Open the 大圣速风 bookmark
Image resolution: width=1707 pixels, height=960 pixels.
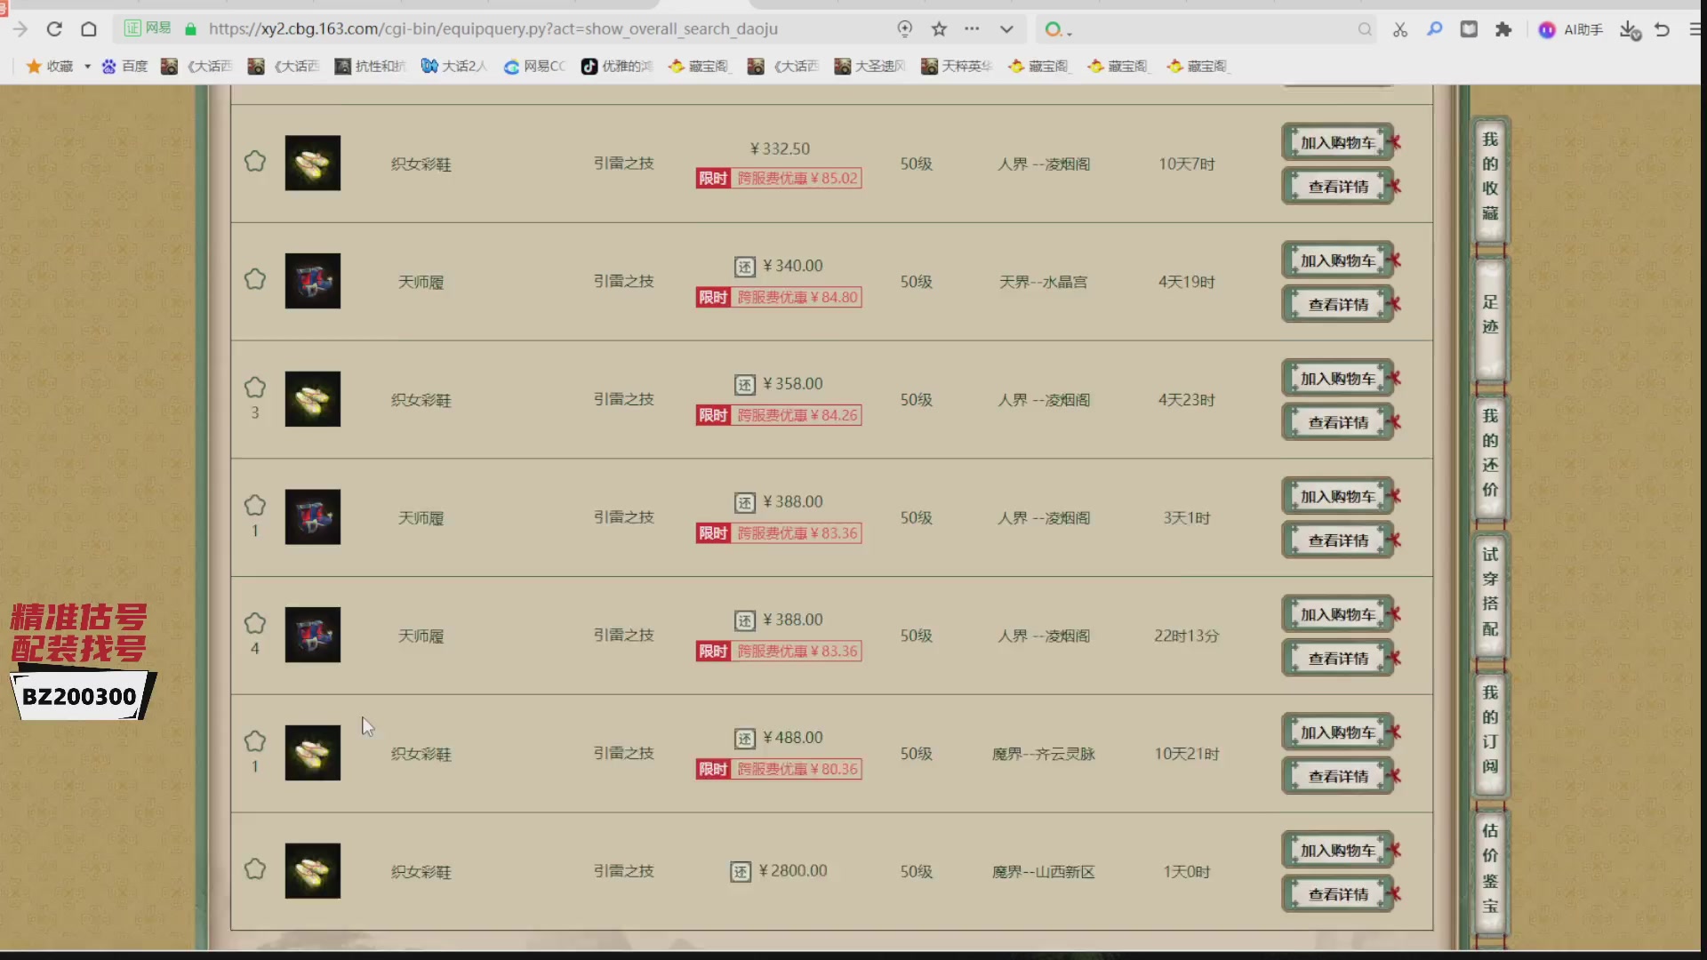click(x=870, y=66)
